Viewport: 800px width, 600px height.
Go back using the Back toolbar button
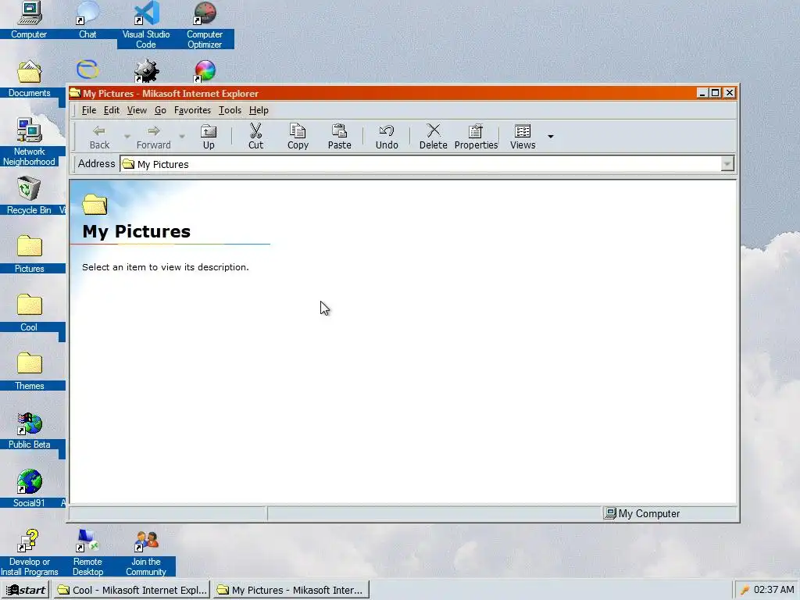[99, 137]
